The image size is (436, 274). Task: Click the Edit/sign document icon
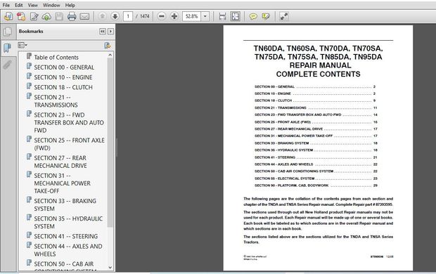(x=34, y=16)
